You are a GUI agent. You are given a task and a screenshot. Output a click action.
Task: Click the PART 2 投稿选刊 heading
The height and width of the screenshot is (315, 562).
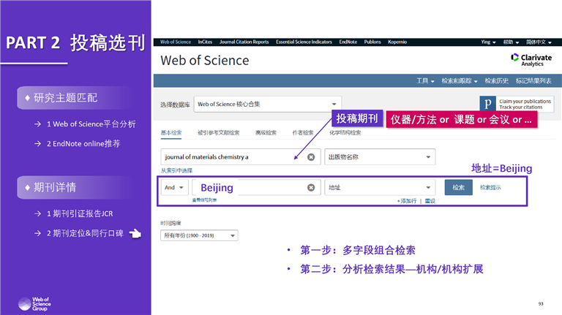(x=75, y=43)
